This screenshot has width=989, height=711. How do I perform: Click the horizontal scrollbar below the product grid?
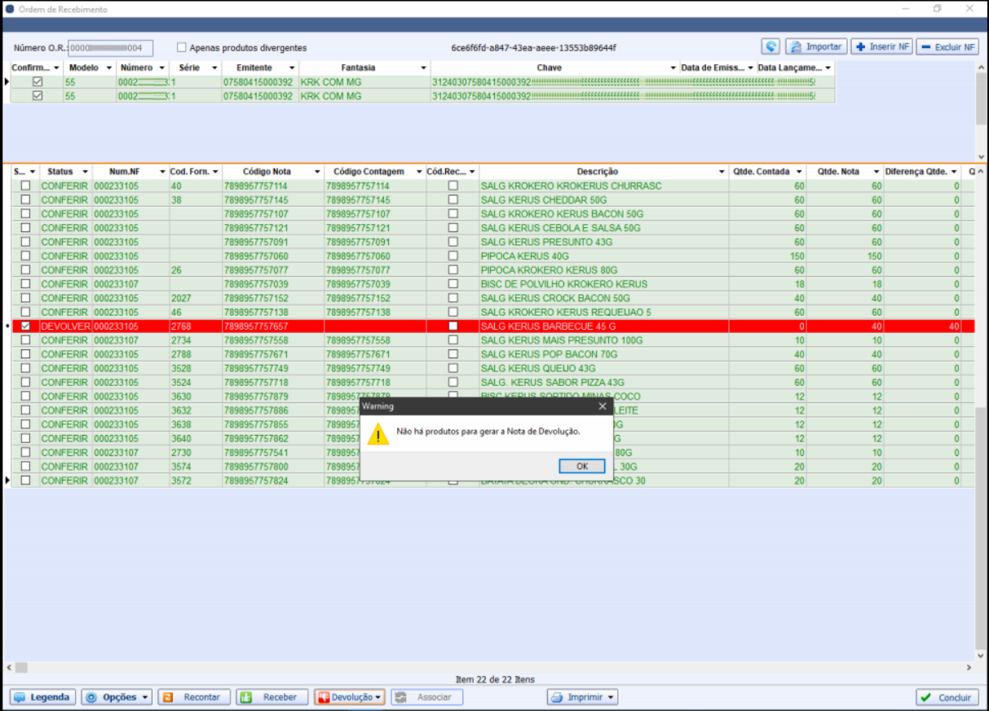click(x=489, y=667)
